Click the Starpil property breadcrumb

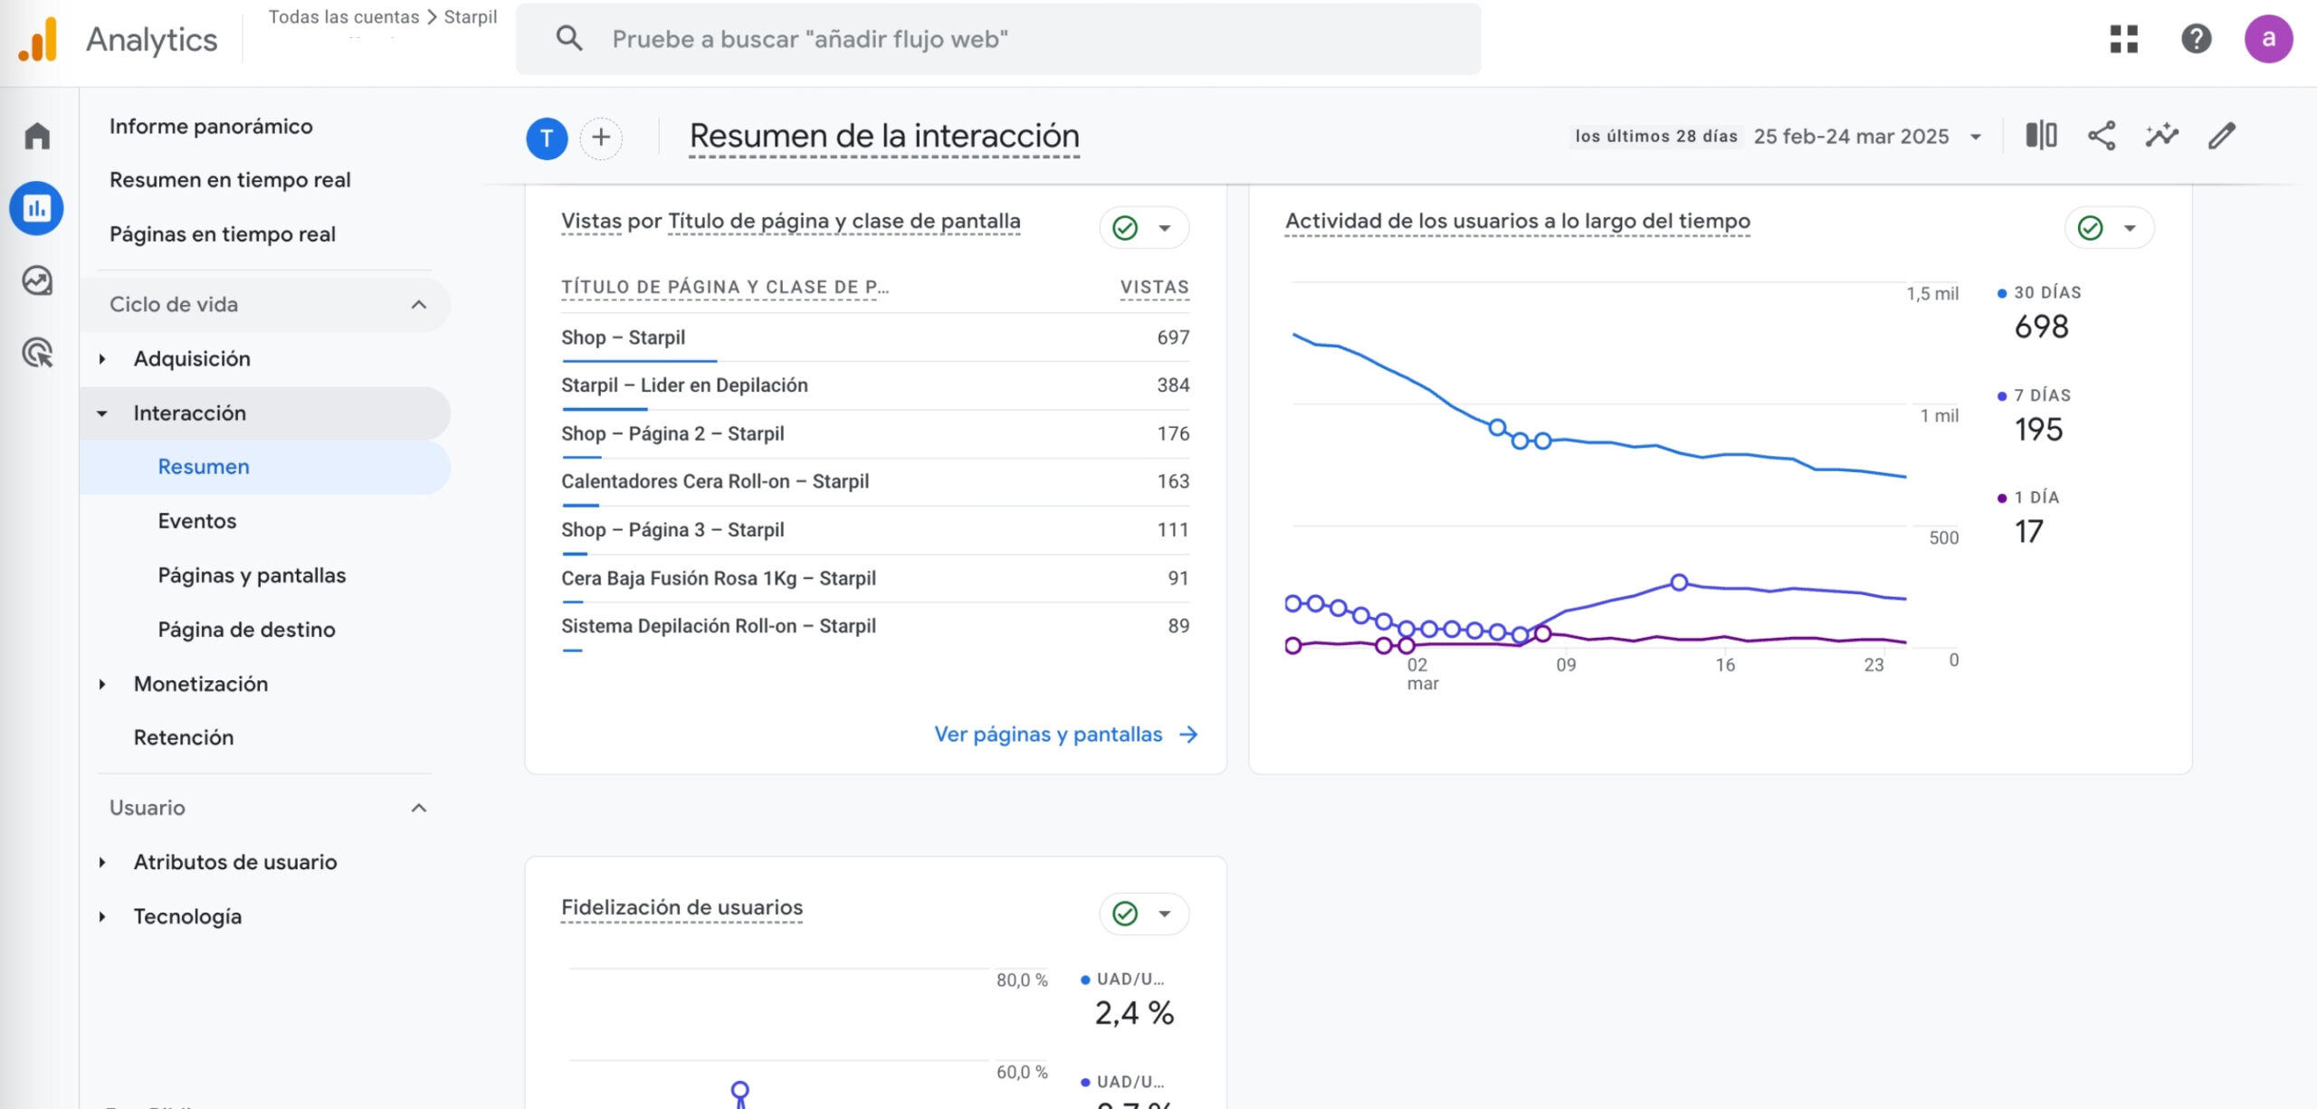click(470, 16)
